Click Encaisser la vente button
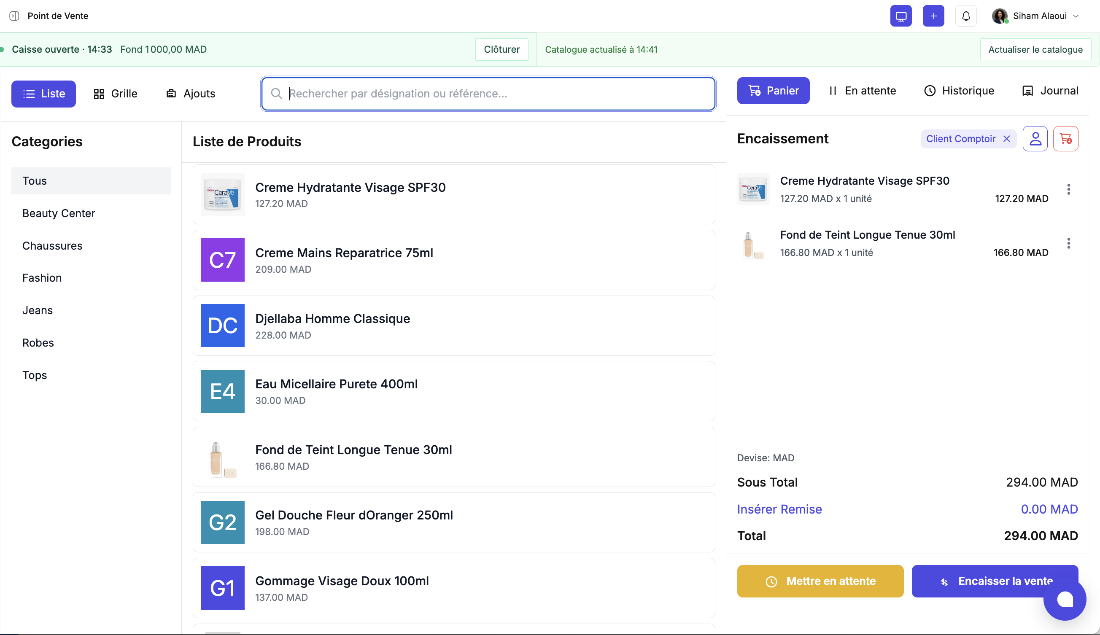This screenshot has height=635, width=1100. click(995, 581)
